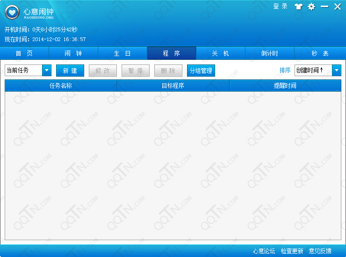Minimize the window using the dash icon
This screenshot has height=257, width=346.
[324, 7]
